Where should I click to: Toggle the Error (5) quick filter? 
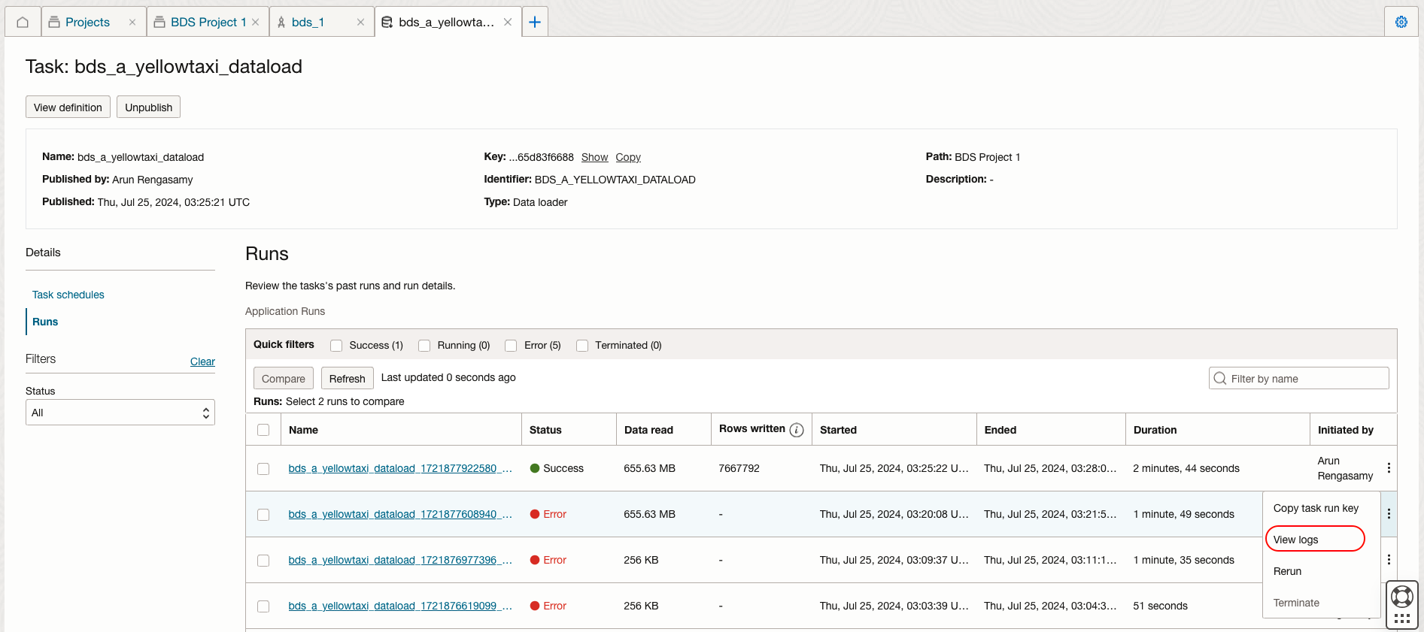tap(511, 346)
